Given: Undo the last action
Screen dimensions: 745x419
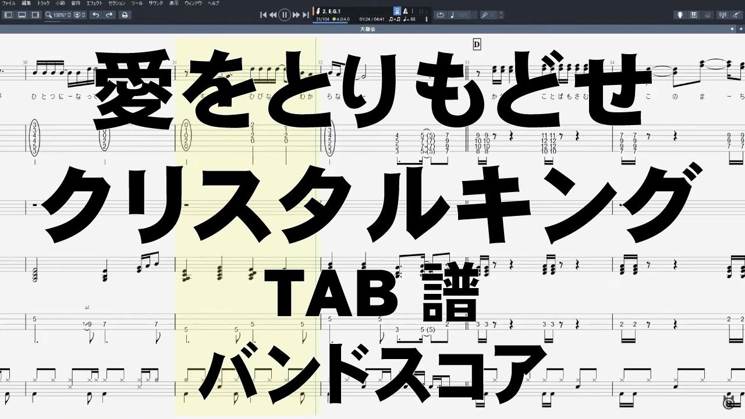Looking at the screenshot, I should pos(97,15).
